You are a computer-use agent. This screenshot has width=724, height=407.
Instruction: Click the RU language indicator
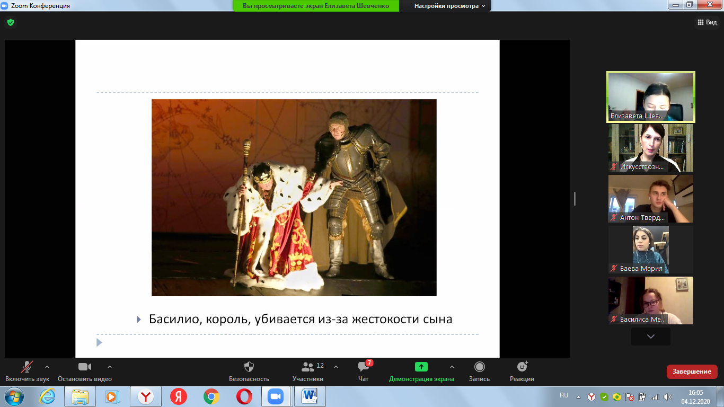tap(564, 395)
